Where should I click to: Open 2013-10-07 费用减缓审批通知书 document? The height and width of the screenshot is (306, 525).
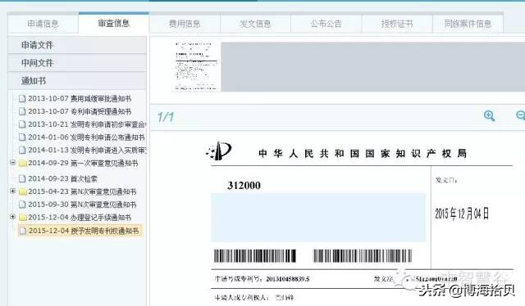80,98
